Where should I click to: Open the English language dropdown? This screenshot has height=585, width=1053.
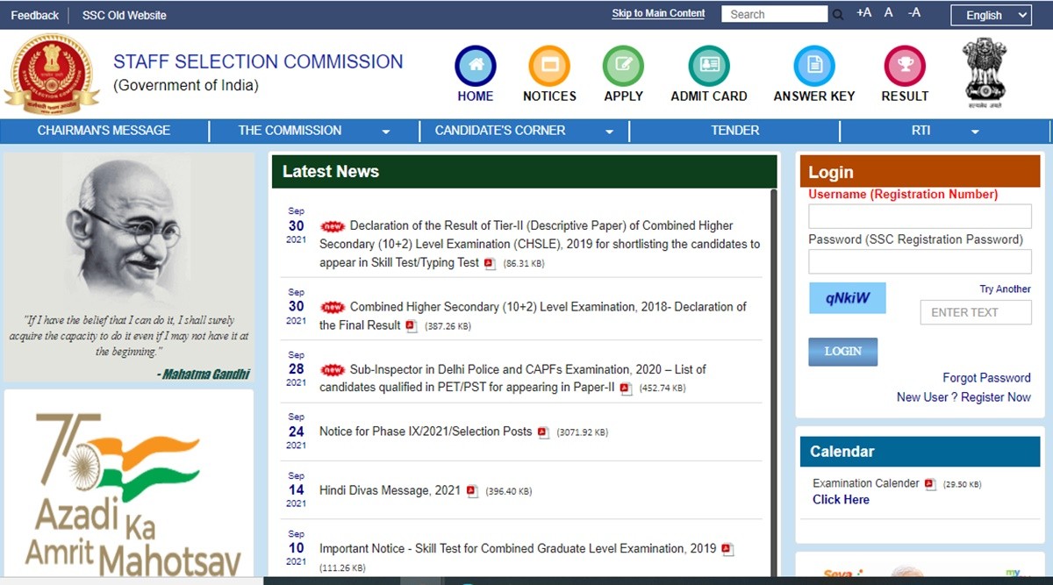coord(991,15)
